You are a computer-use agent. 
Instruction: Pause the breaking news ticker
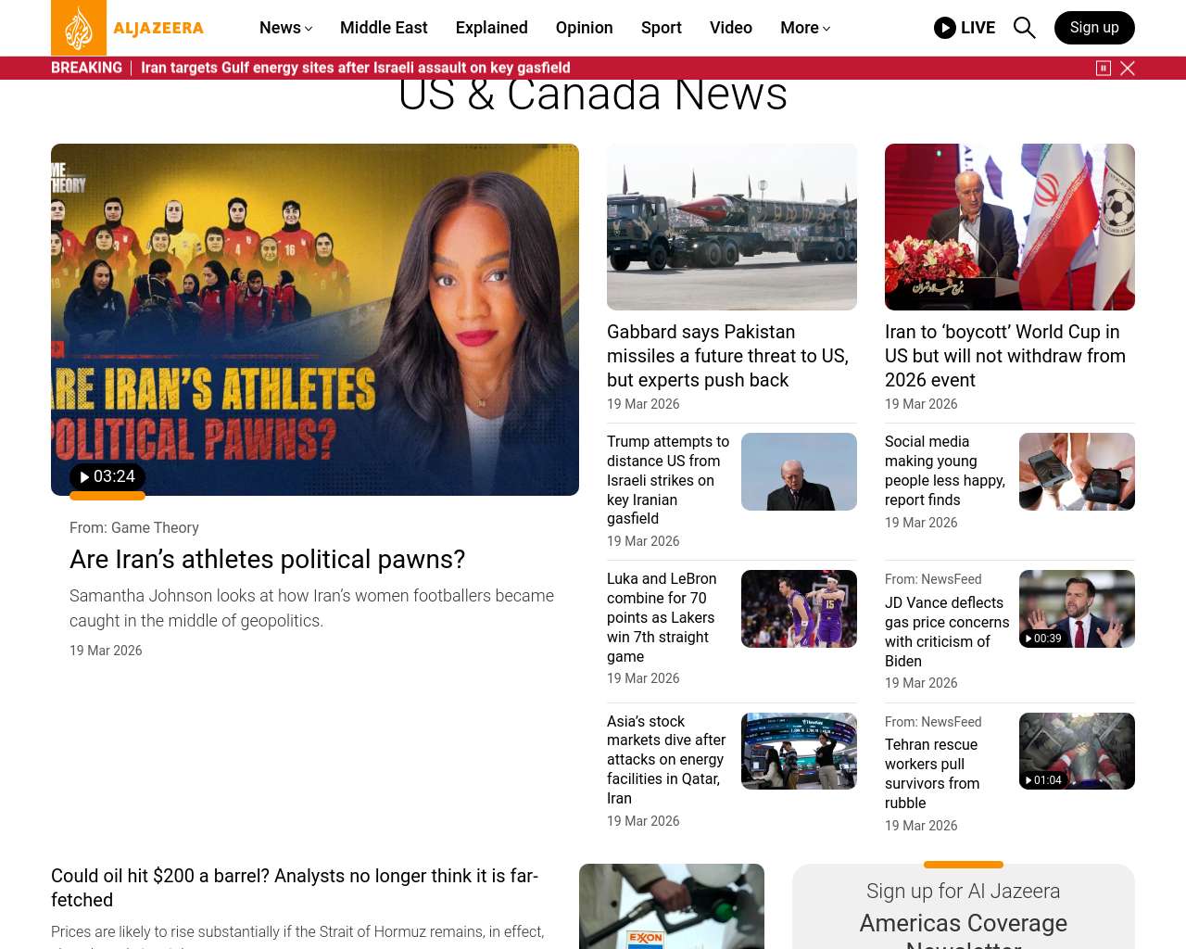pos(1104,68)
